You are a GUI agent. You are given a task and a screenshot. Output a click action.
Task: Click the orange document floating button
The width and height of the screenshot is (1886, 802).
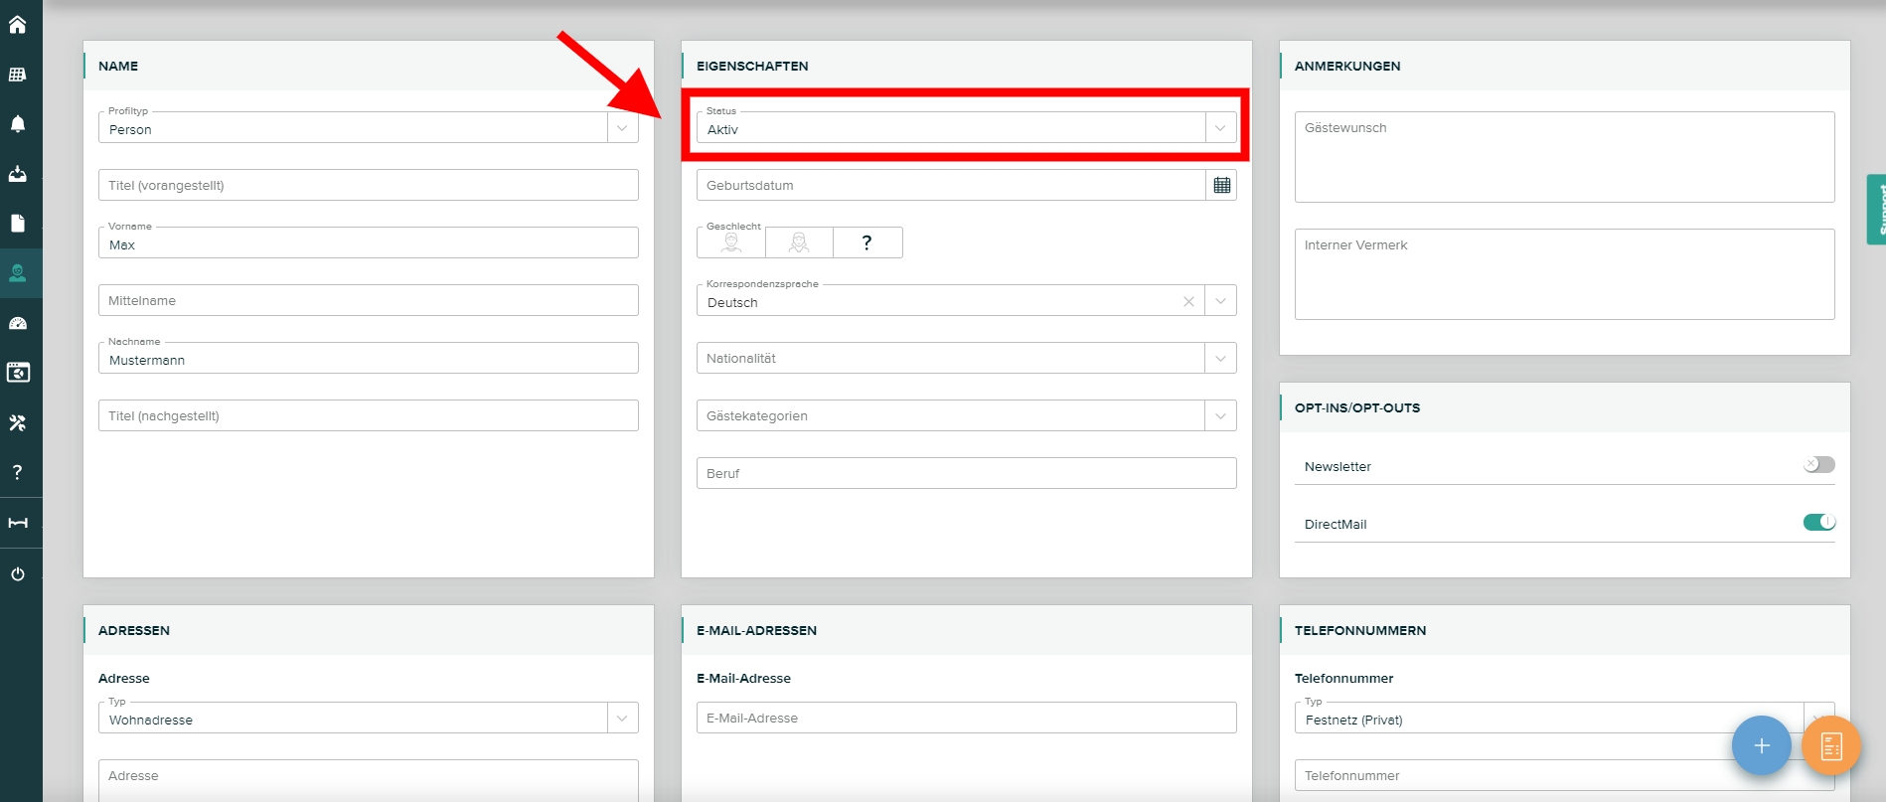point(1830,745)
